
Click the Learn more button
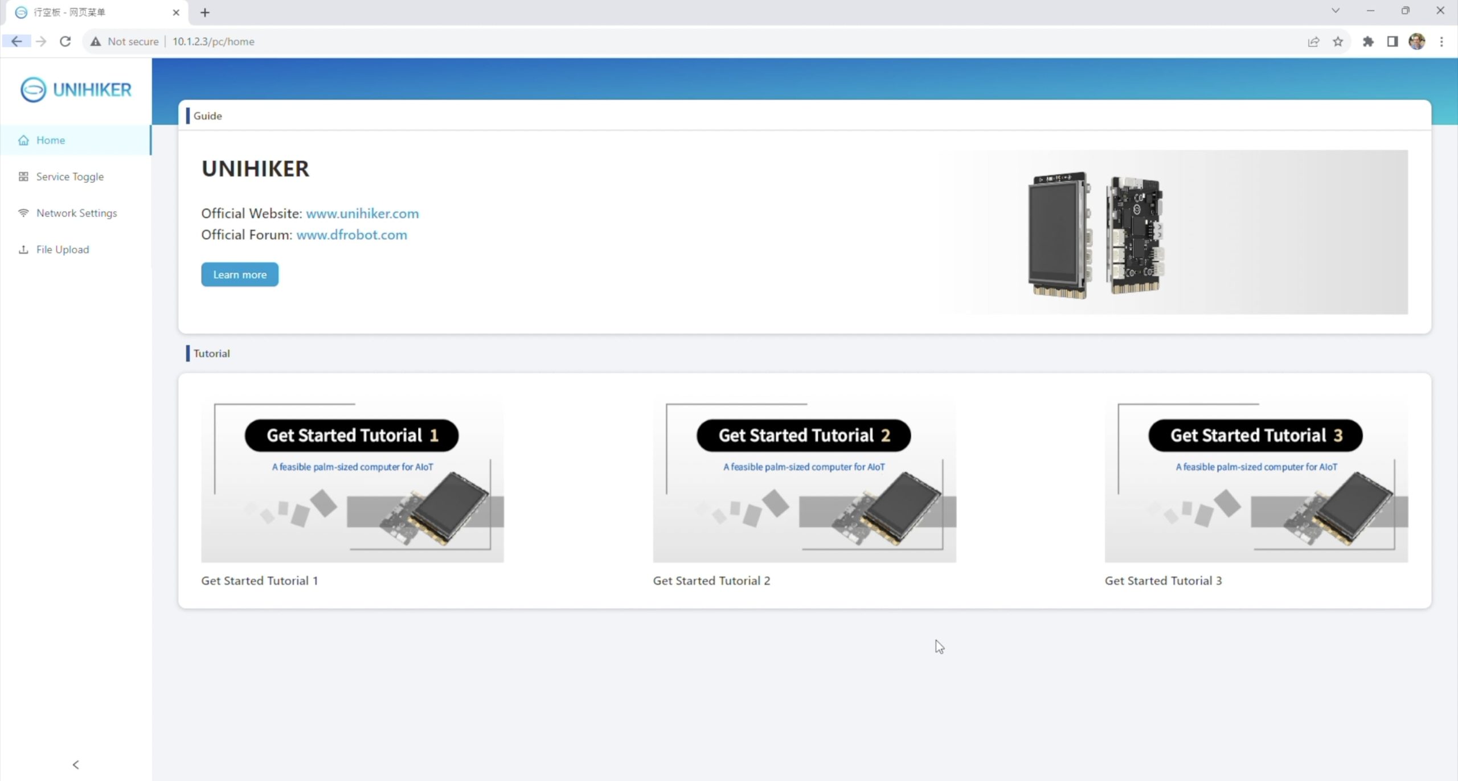(239, 274)
